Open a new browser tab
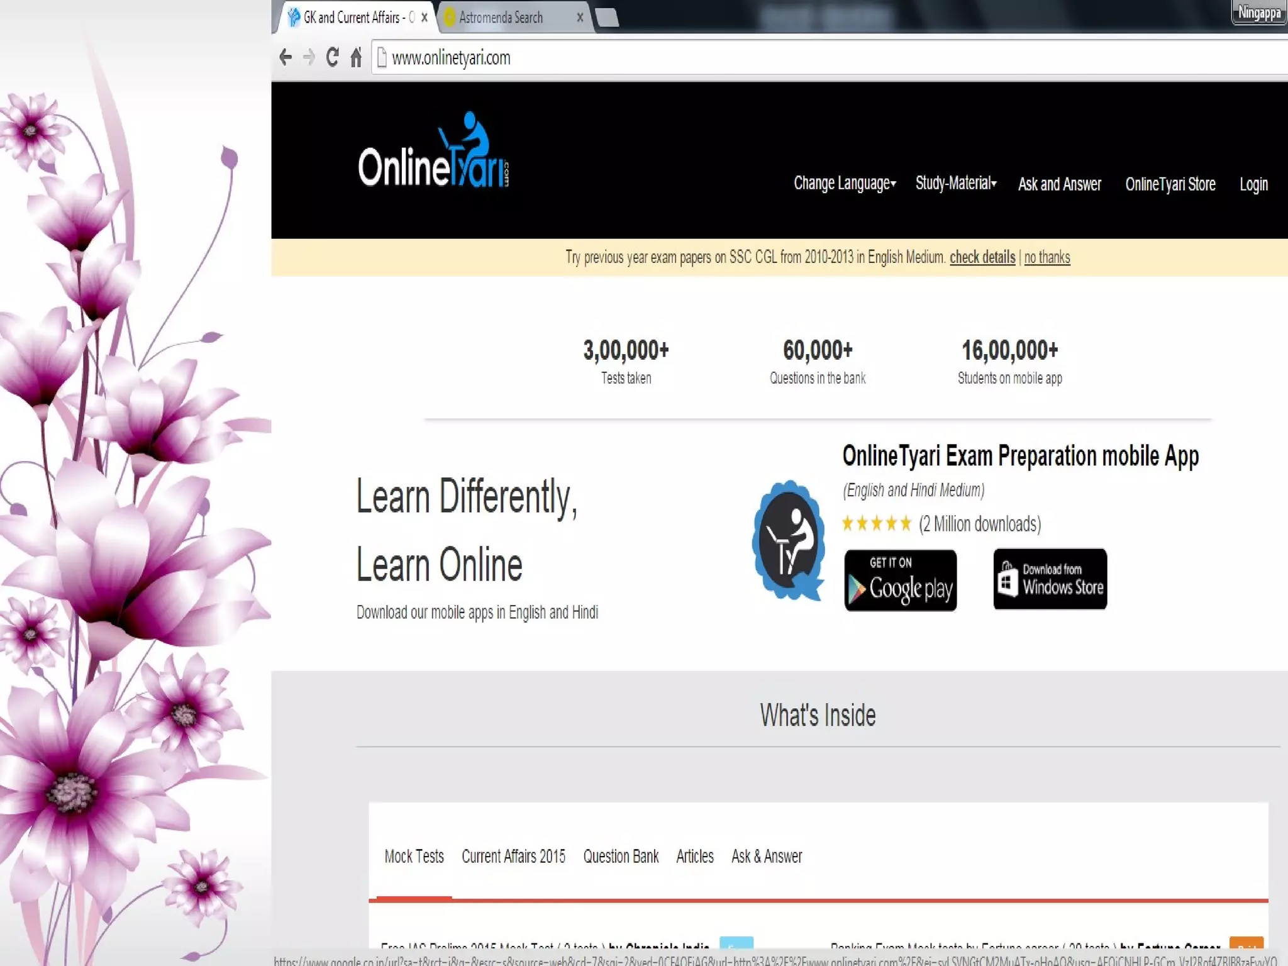Screen dimensions: 1288x966 [x=607, y=18]
